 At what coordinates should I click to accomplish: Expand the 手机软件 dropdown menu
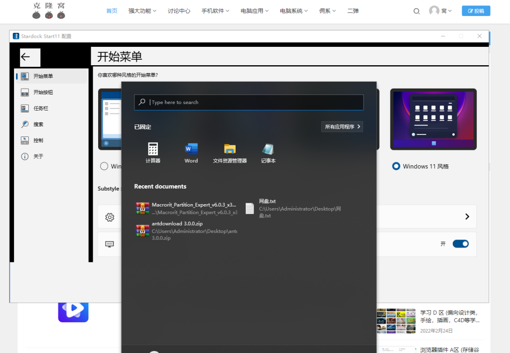coord(215,11)
